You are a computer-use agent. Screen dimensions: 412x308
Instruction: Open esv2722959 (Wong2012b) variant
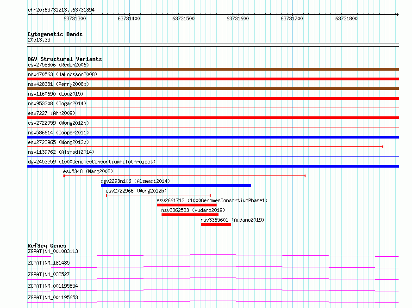tap(58, 123)
